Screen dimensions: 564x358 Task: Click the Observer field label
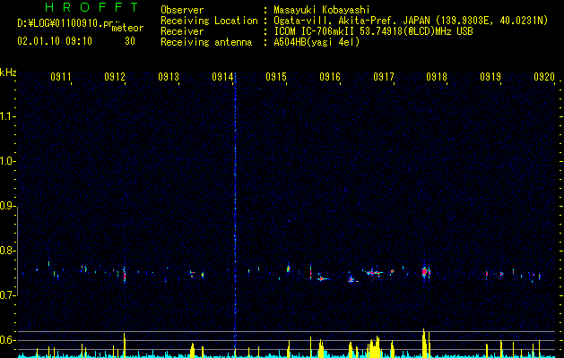pos(182,10)
